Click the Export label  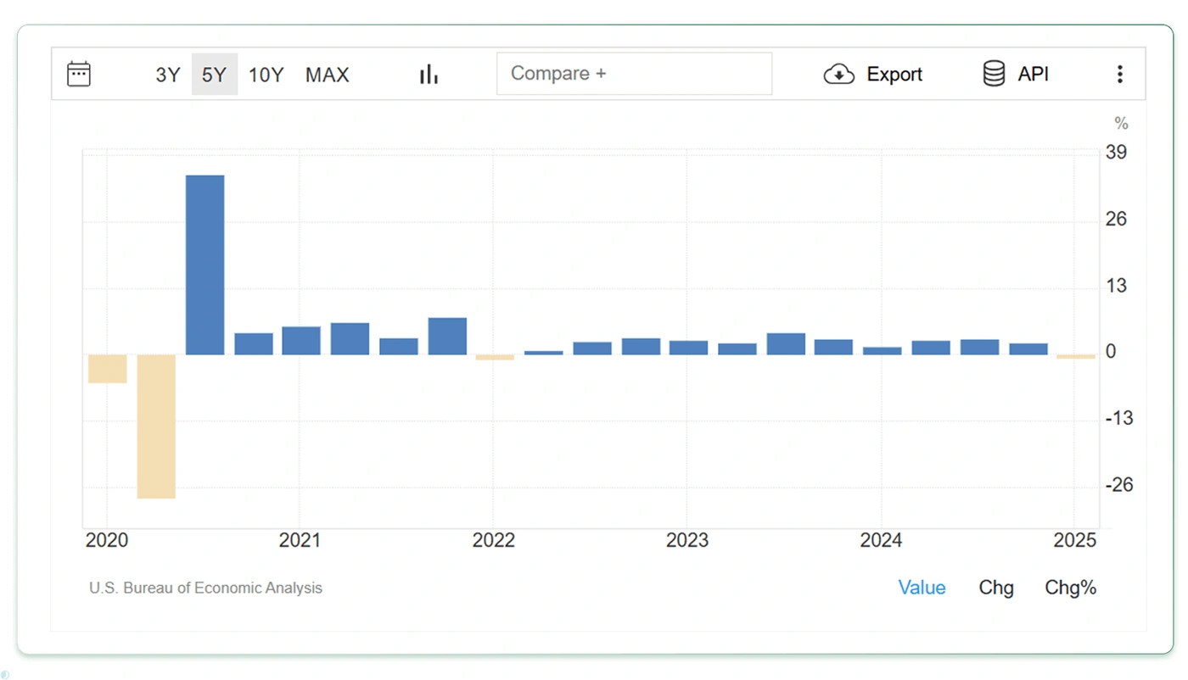coord(894,75)
